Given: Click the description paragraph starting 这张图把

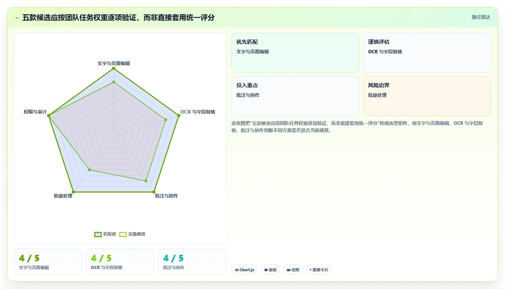Looking at the screenshot, I should click(357, 127).
